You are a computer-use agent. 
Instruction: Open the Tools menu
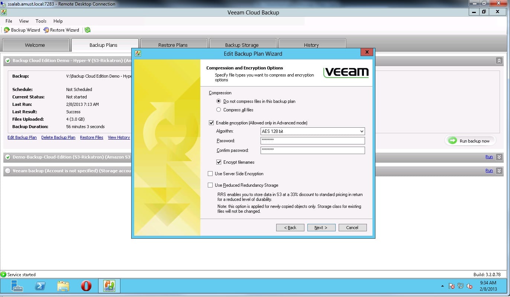pos(41,21)
